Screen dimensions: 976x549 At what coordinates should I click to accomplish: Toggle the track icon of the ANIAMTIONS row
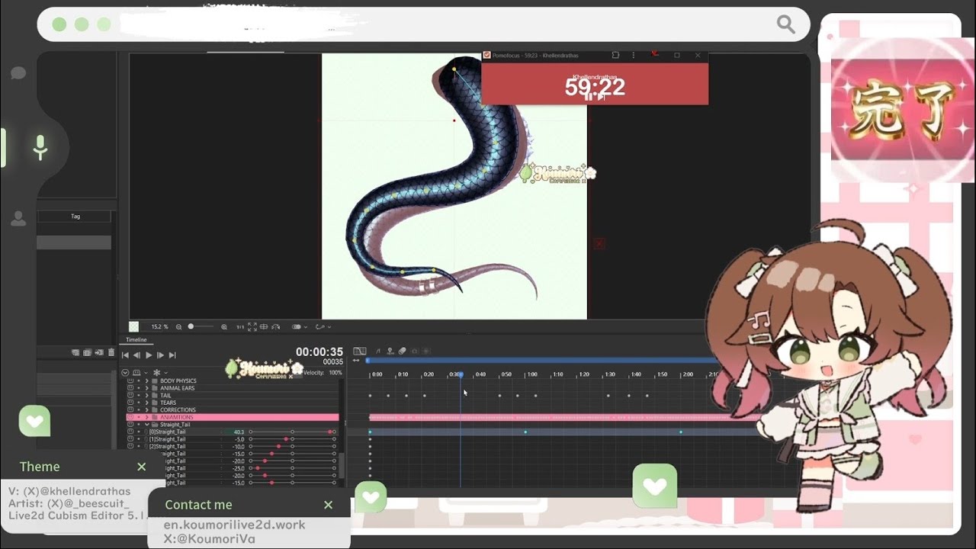[x=130, y=417]
